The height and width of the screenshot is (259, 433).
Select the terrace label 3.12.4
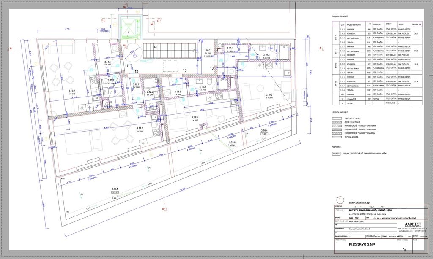click(x=115, y=189)
